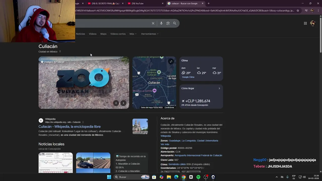322x181 pixels.
Task: Click the 'Ciudad Universitaria' zone link
Action: (x=208, y=141)
